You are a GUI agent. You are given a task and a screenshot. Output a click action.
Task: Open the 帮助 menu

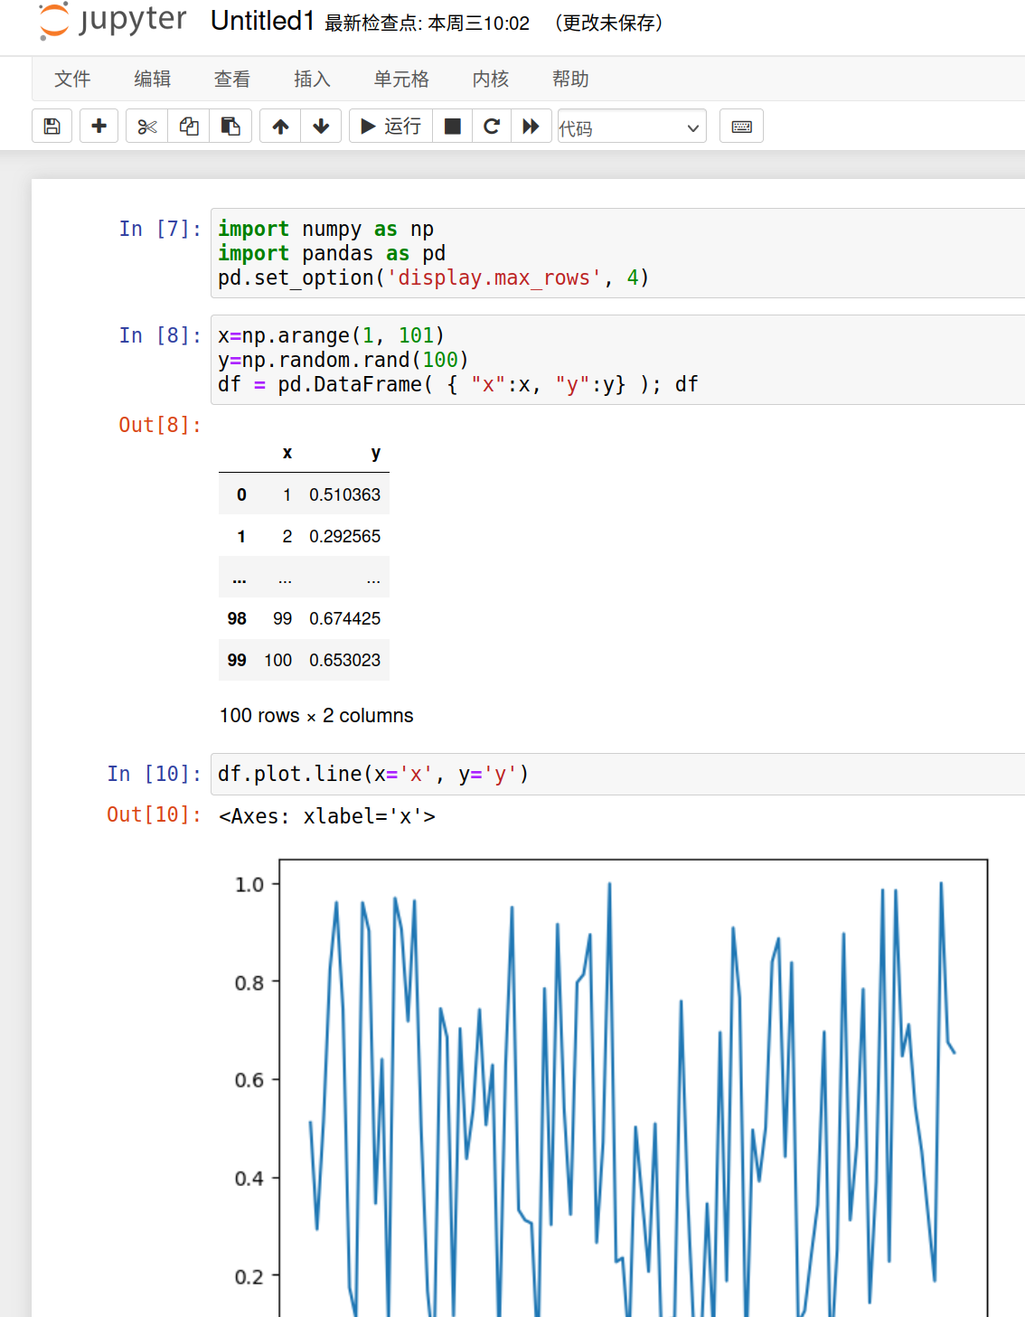click(x=570, y=79)
